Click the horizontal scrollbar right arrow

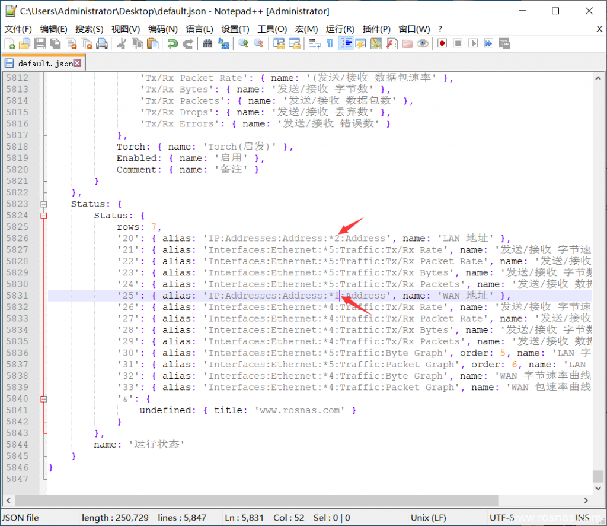pos(586,501)
